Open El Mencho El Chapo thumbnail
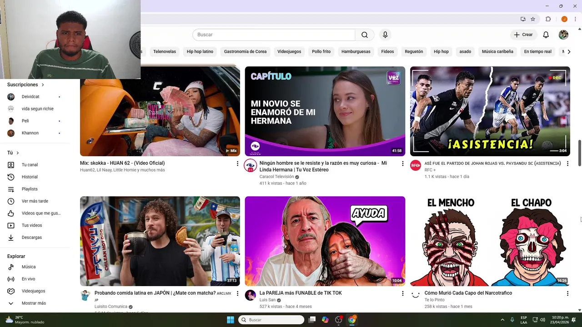The height and width of the screenshot is (327, 582). click(x=490, y=241)
